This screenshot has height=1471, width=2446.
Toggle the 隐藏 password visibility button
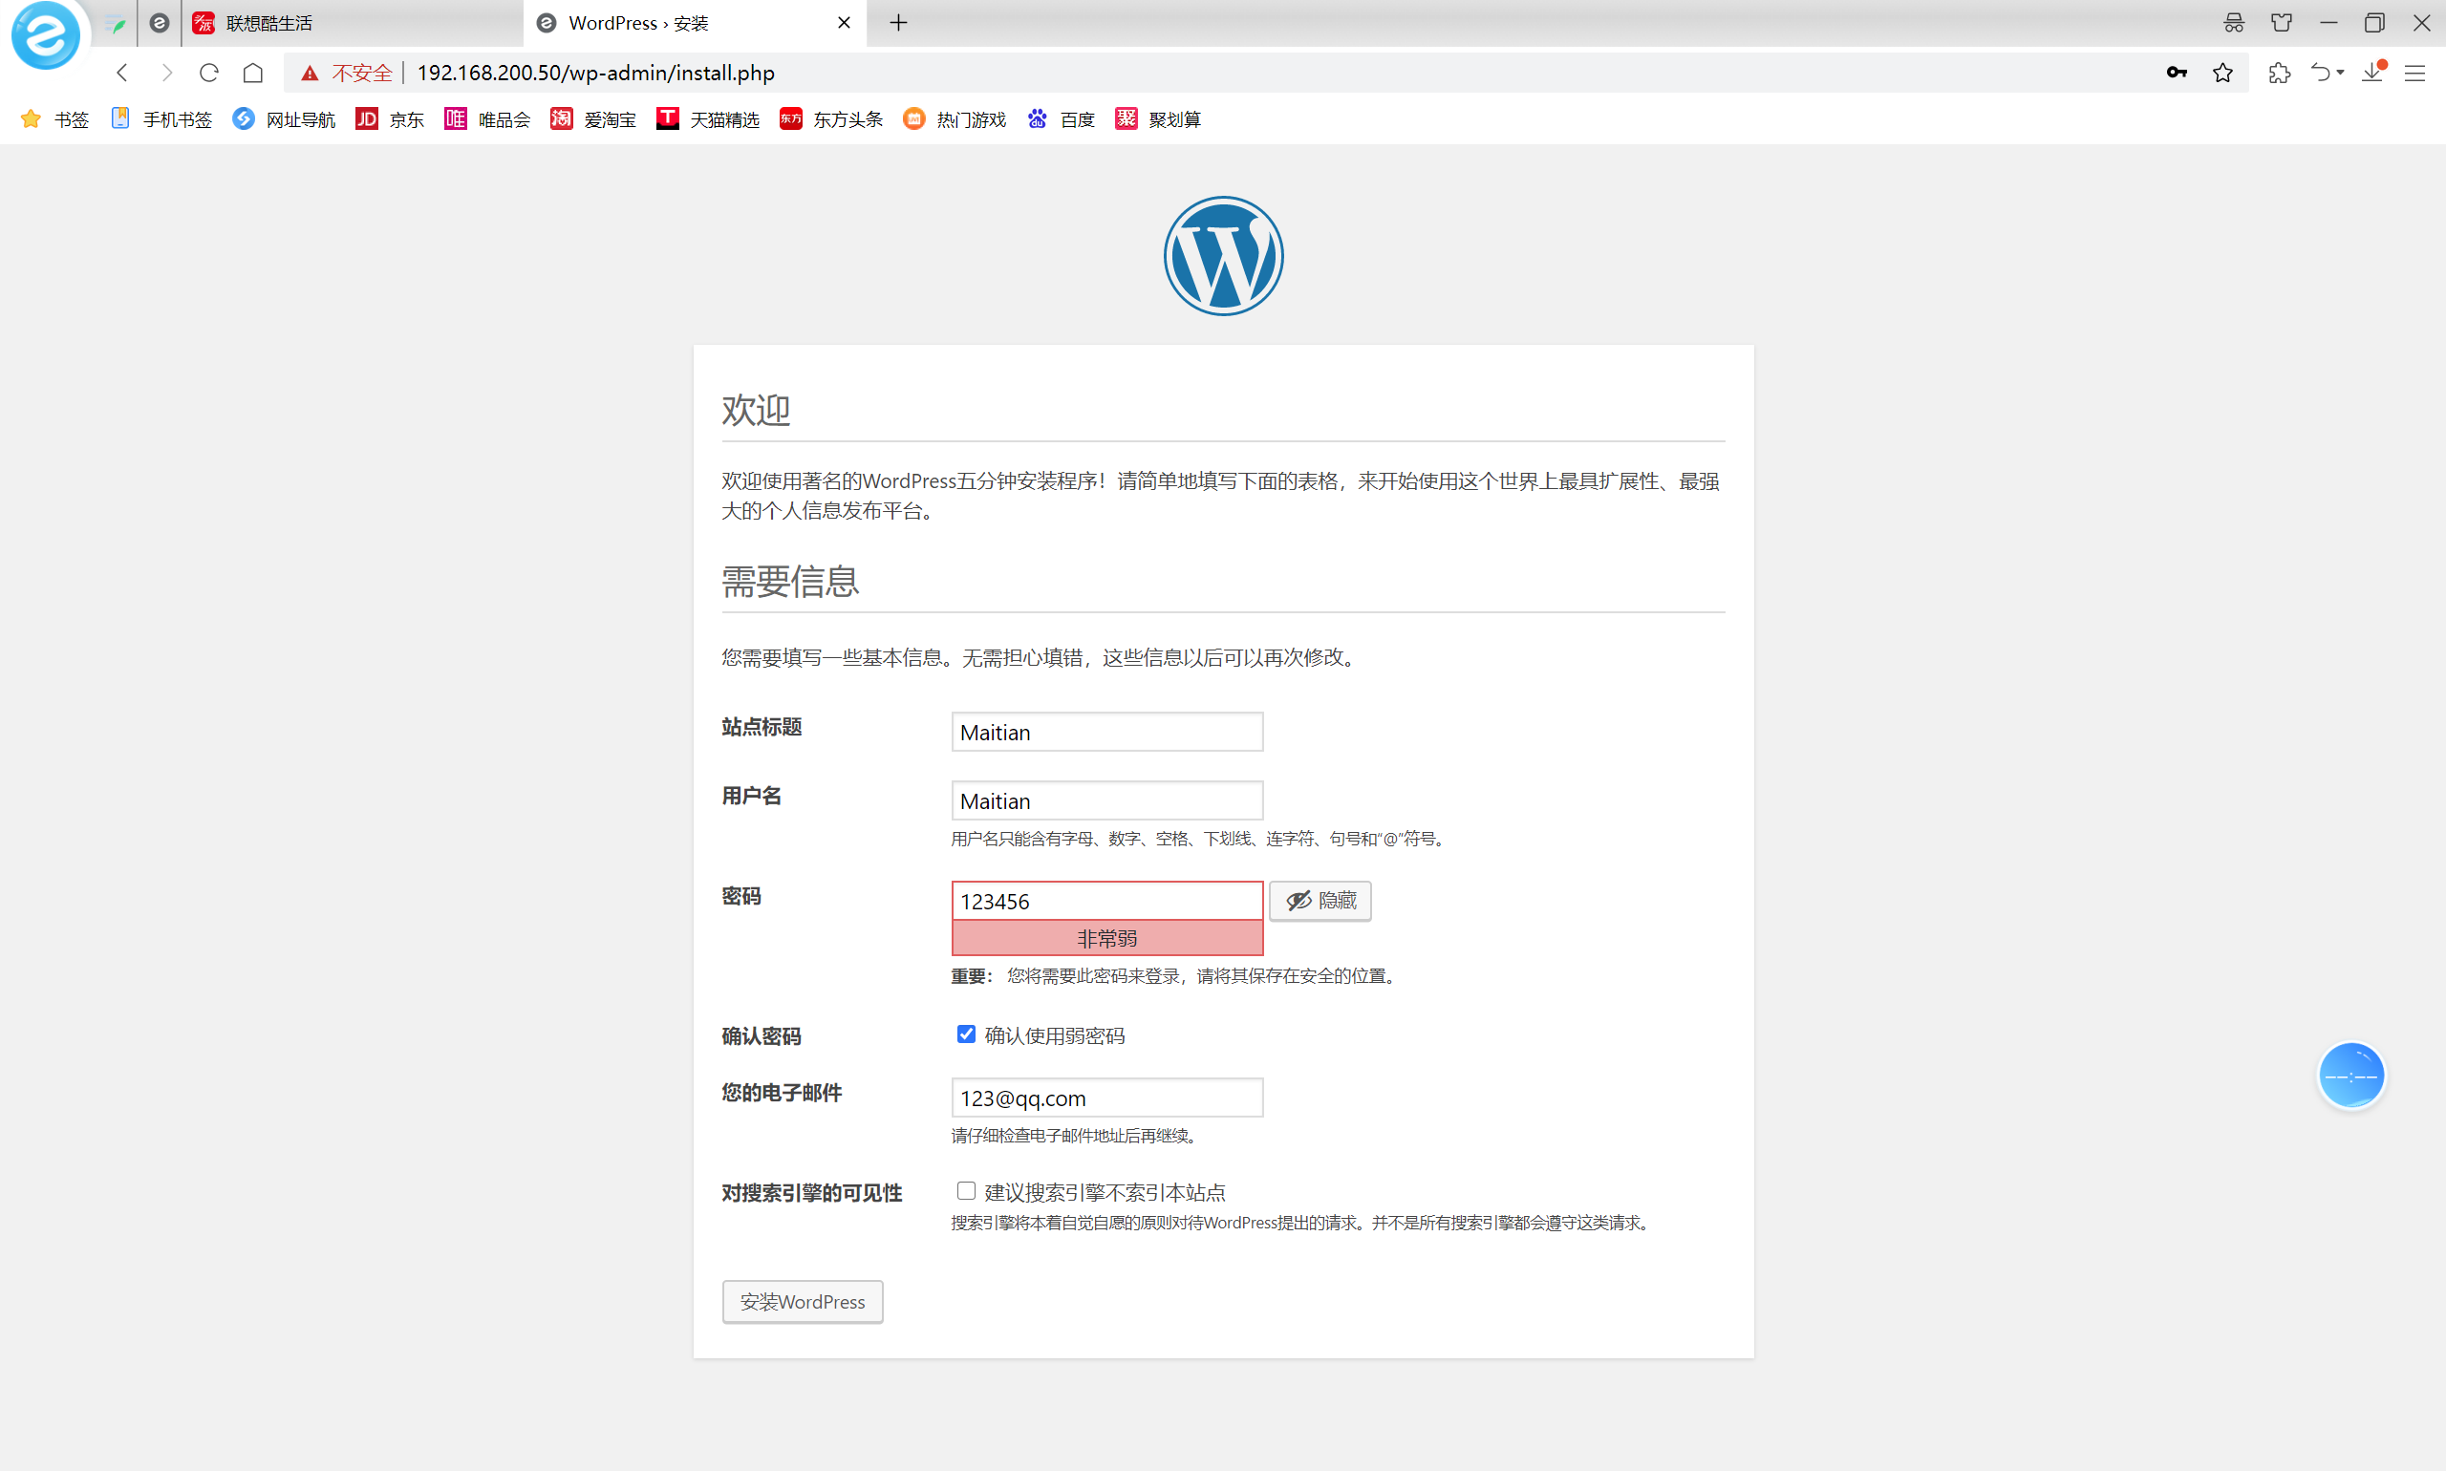[1320, 900]
